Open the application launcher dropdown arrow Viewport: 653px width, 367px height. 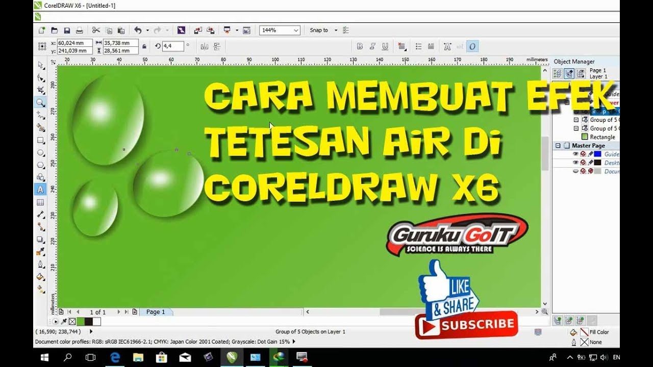pyautogui.click(x=237, y=31)
